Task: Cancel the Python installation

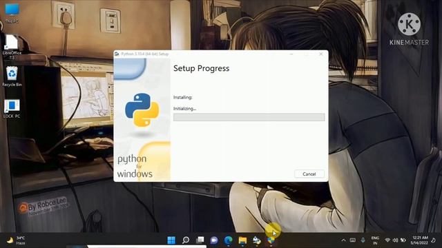Action: tap(309, 174)
